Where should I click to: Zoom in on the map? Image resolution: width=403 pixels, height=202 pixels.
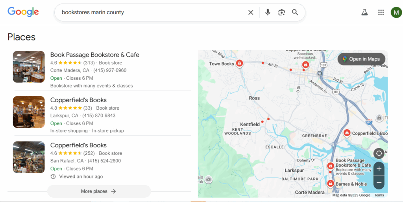(379, 169)
